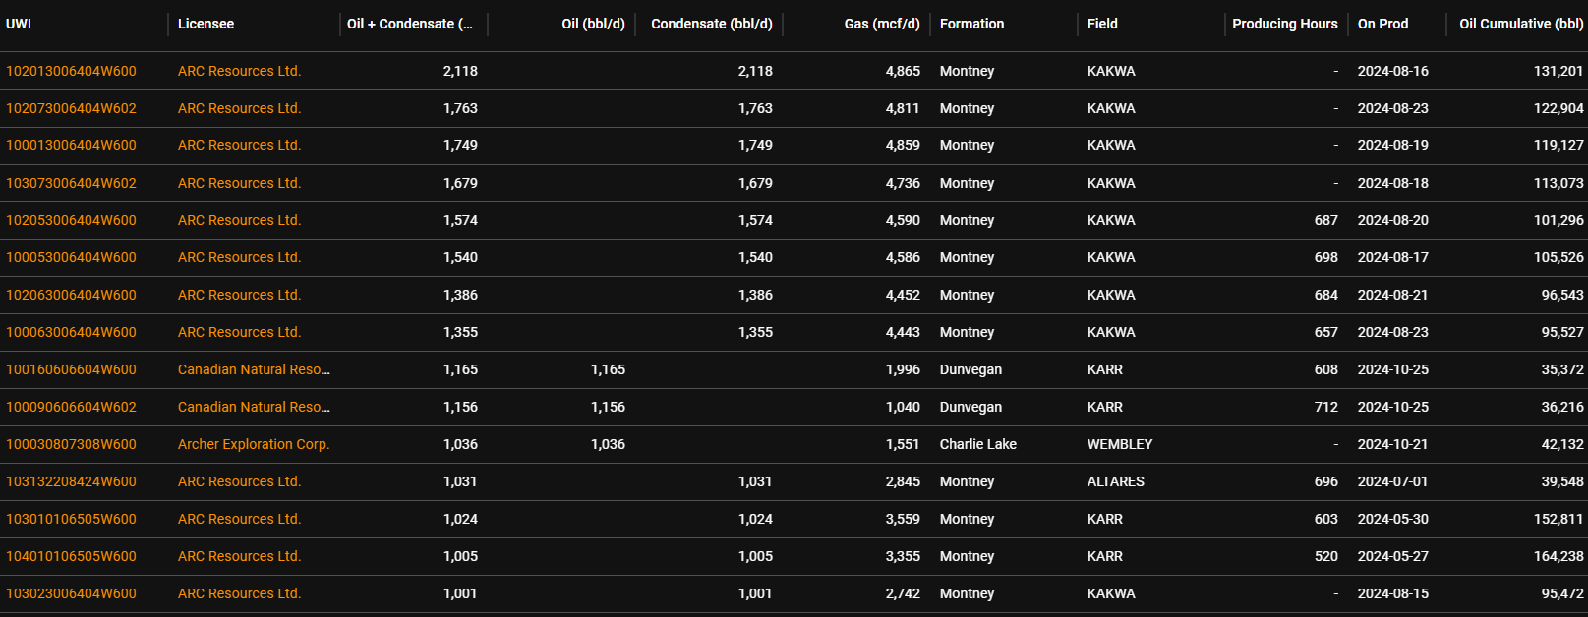Open Archer Exploration Corp. licensee link
Screen dimensions: 1588x617
coord(254,444)
